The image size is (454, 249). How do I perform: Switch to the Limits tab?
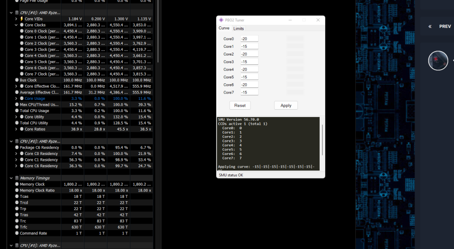[239, 29]
